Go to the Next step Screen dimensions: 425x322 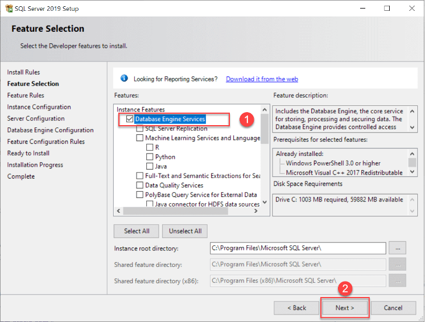[x=345, y=308]
